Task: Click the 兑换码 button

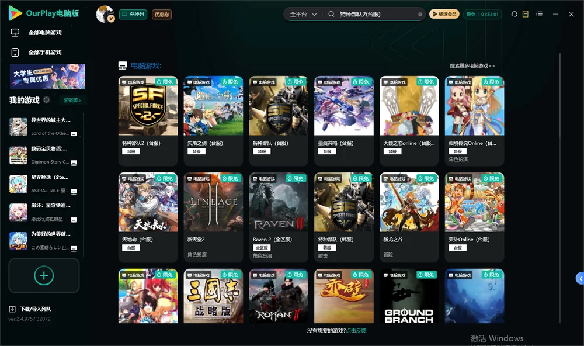Action: pos(133,15)
